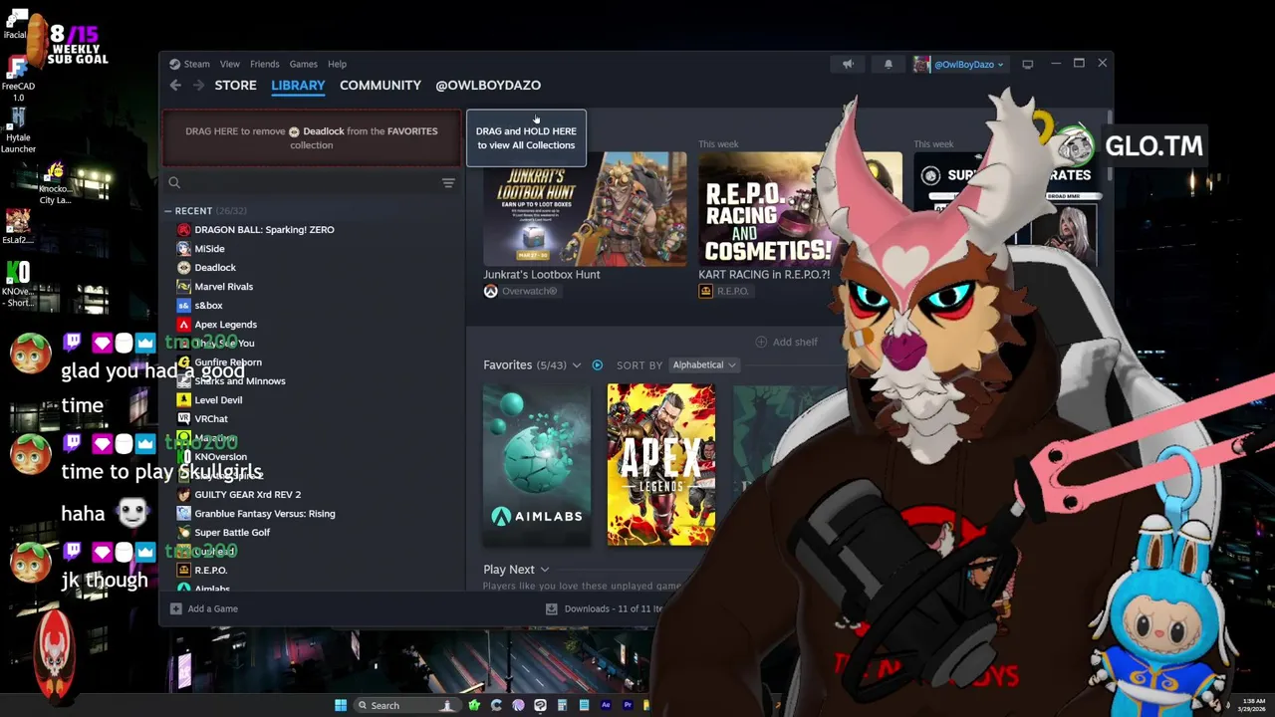The image size is (1275, 717).
Task: Select Marvel Rivals in the library list
Action: 223,287
